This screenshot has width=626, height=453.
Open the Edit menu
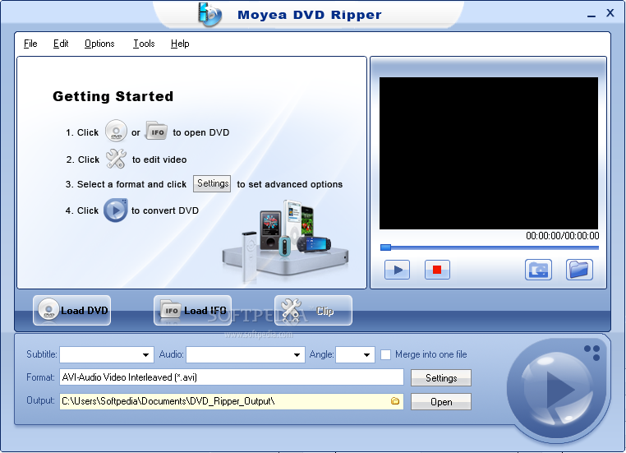(61, 44)
